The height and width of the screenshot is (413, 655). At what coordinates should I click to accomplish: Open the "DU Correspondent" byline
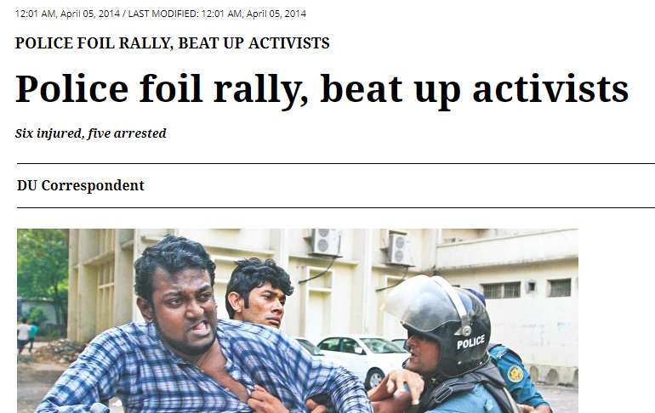pyautogui.click(x=81, y=185)
